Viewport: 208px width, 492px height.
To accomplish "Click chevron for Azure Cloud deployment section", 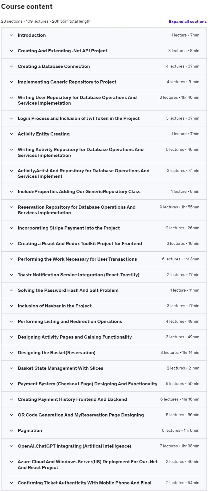I will pyautogui.click(x=11, y=462).
